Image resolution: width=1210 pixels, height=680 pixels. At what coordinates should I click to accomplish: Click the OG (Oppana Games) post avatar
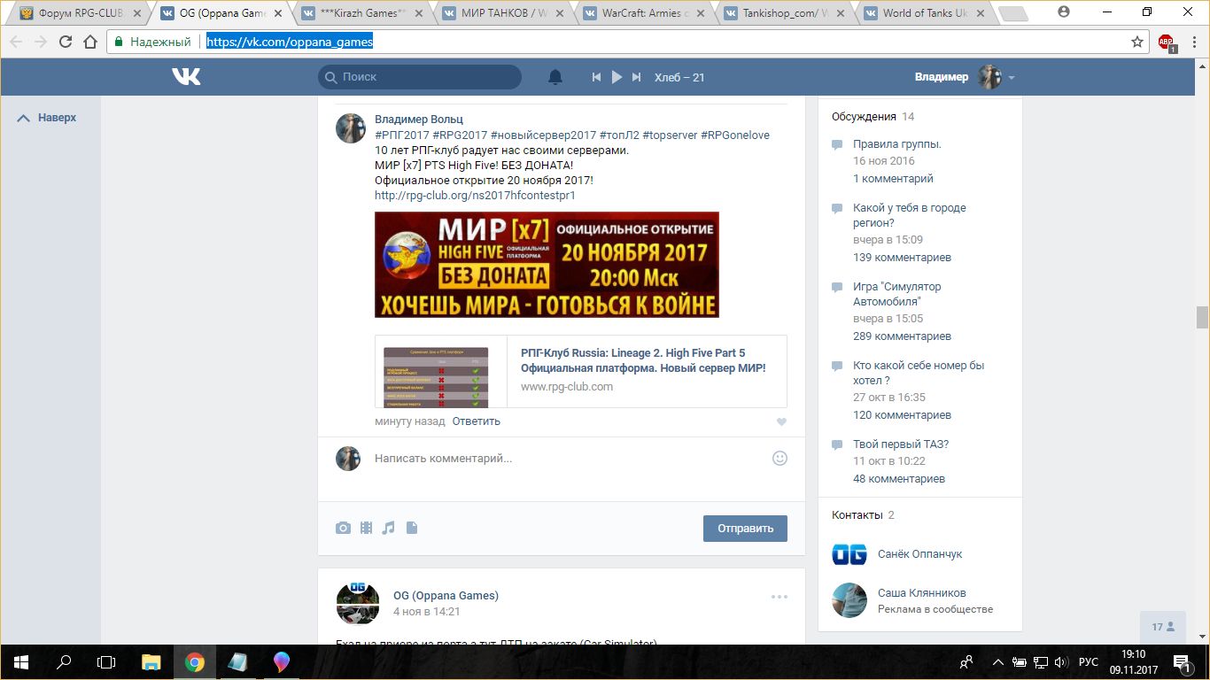pyautogui.click(x=358, y=603)
